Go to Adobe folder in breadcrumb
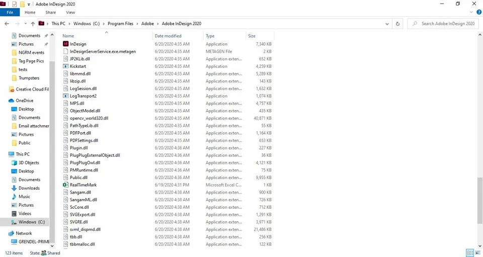This screenshot has height=257, width=483. point(147,24)
